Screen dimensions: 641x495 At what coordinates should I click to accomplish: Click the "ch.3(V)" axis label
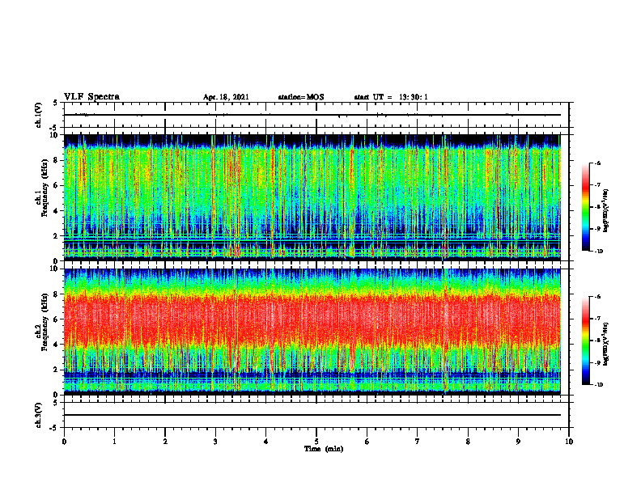tap(39, 415)
